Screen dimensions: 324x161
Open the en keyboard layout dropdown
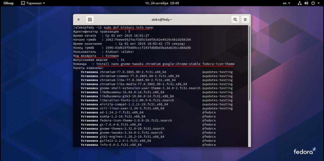(x=286, y=3)
